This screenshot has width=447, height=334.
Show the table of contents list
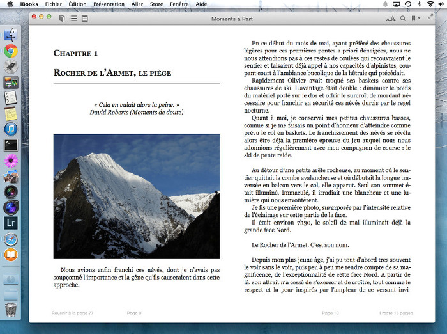(x=73, y=19)
